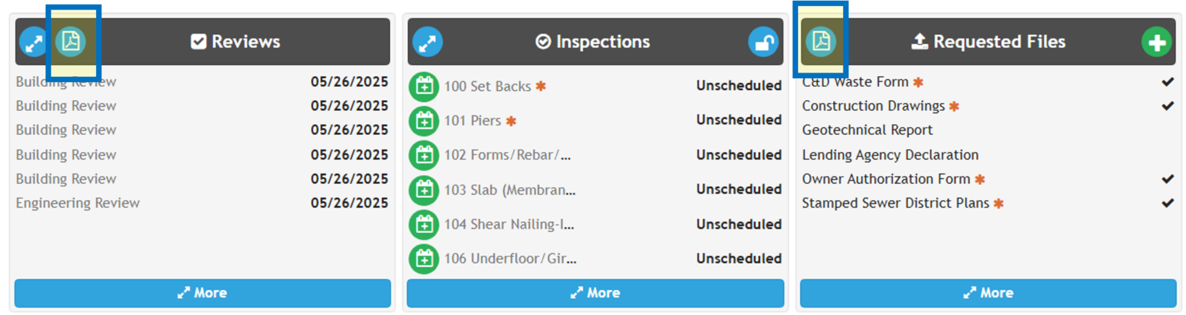The width and height of the screenshot is (1186, 315).
Task: Schedule the 100 Set Backs inspection
Action: pyautogui.click(x=424, y=86)
